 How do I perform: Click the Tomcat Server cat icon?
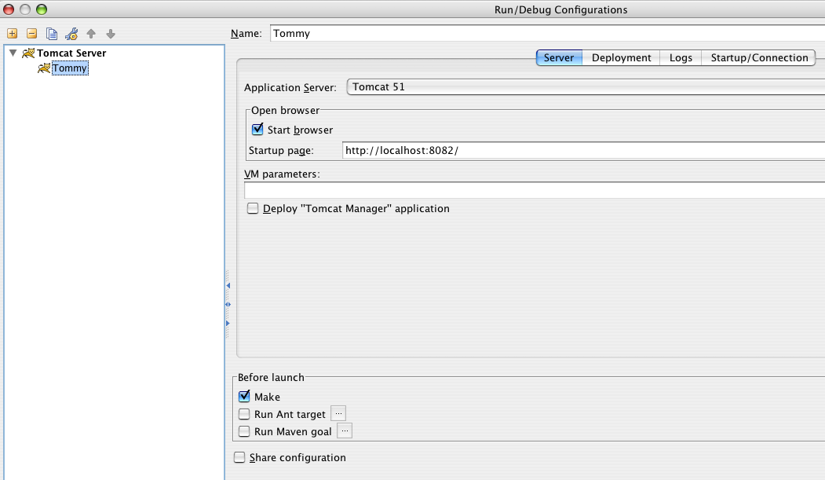tap(28, 53)
